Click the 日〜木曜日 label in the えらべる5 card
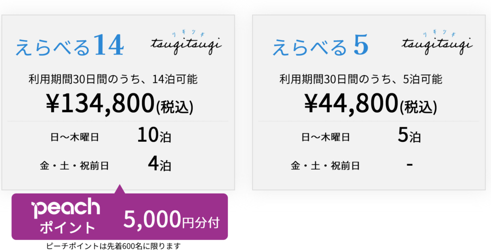 326,137
